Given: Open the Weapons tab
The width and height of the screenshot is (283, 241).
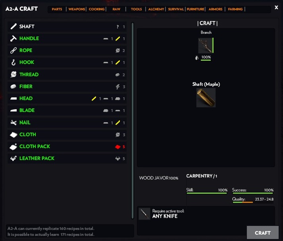Looking at the screenshot, I should tap(77, 9).
